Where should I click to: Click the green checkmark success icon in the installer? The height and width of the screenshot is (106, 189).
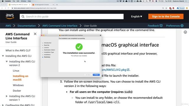point(79,47)
